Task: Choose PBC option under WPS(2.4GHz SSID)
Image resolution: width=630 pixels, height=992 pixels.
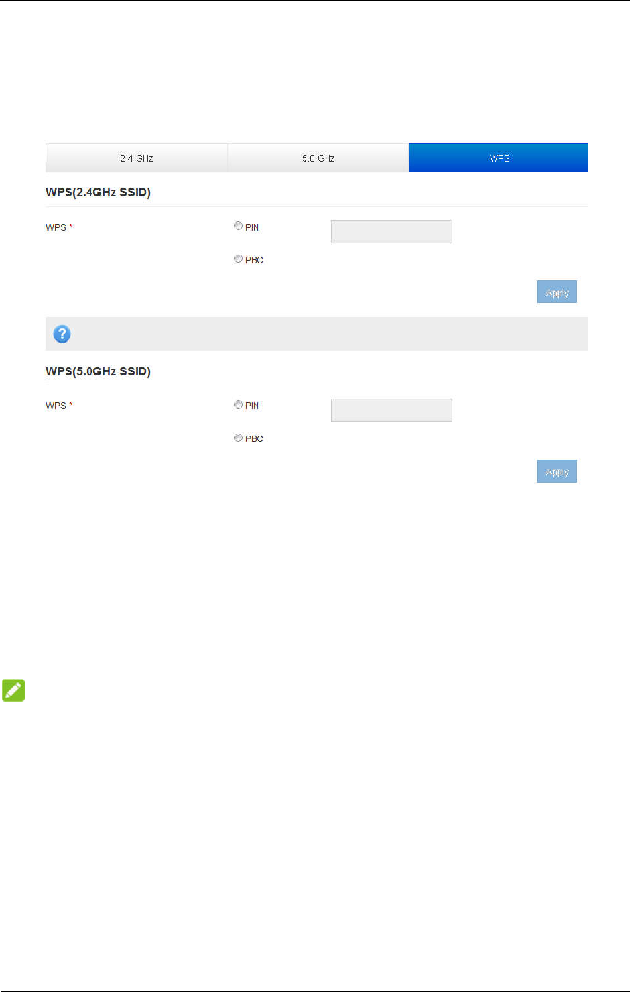Action: coord(238,259)
